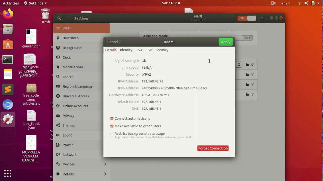Viewport: 323px width, 181px height.
Task: Expand the Details settings section
Action: coord(82,174)
